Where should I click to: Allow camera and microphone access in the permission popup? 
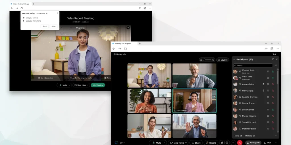click(54, 26)
